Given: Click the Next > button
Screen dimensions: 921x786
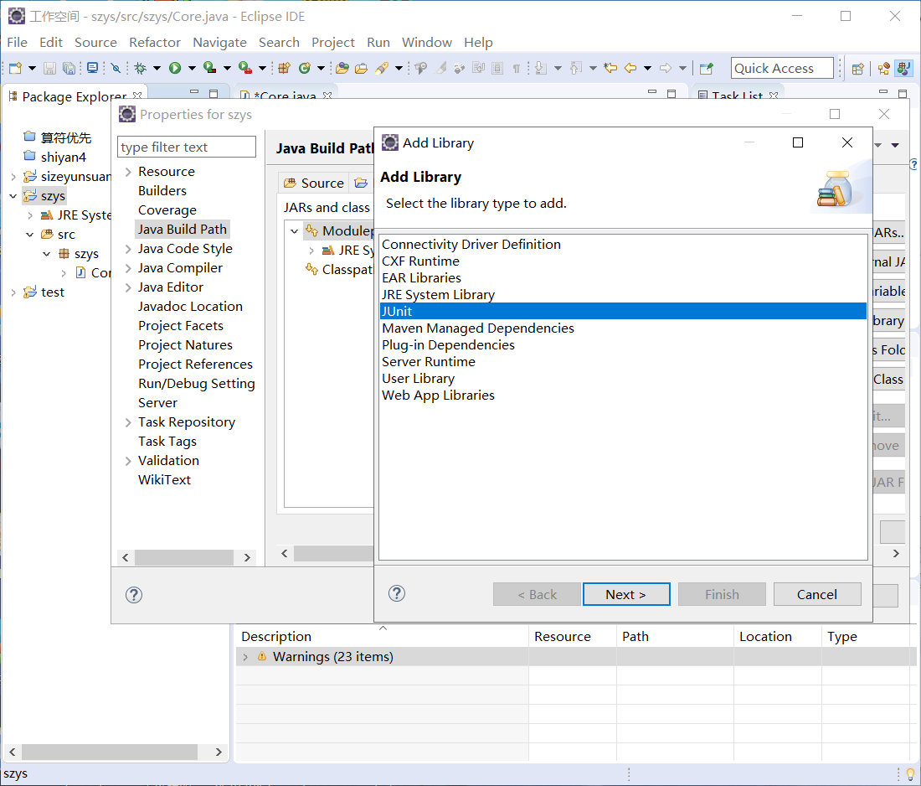Looking at the screenshot, I should pyautogui.click(x=626, y=594).
